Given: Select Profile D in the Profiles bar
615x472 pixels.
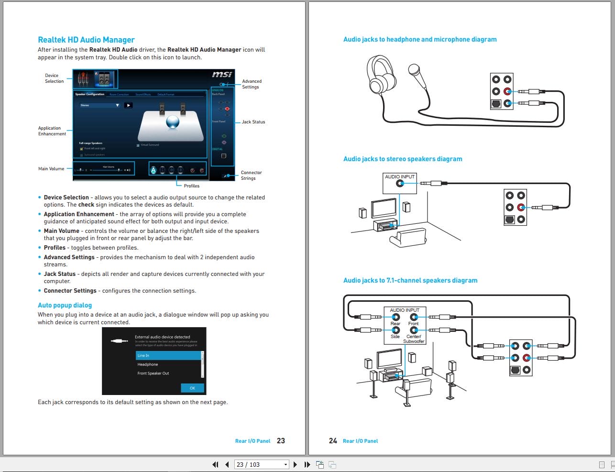Looking at the screenshot, I should pos(180,170).
